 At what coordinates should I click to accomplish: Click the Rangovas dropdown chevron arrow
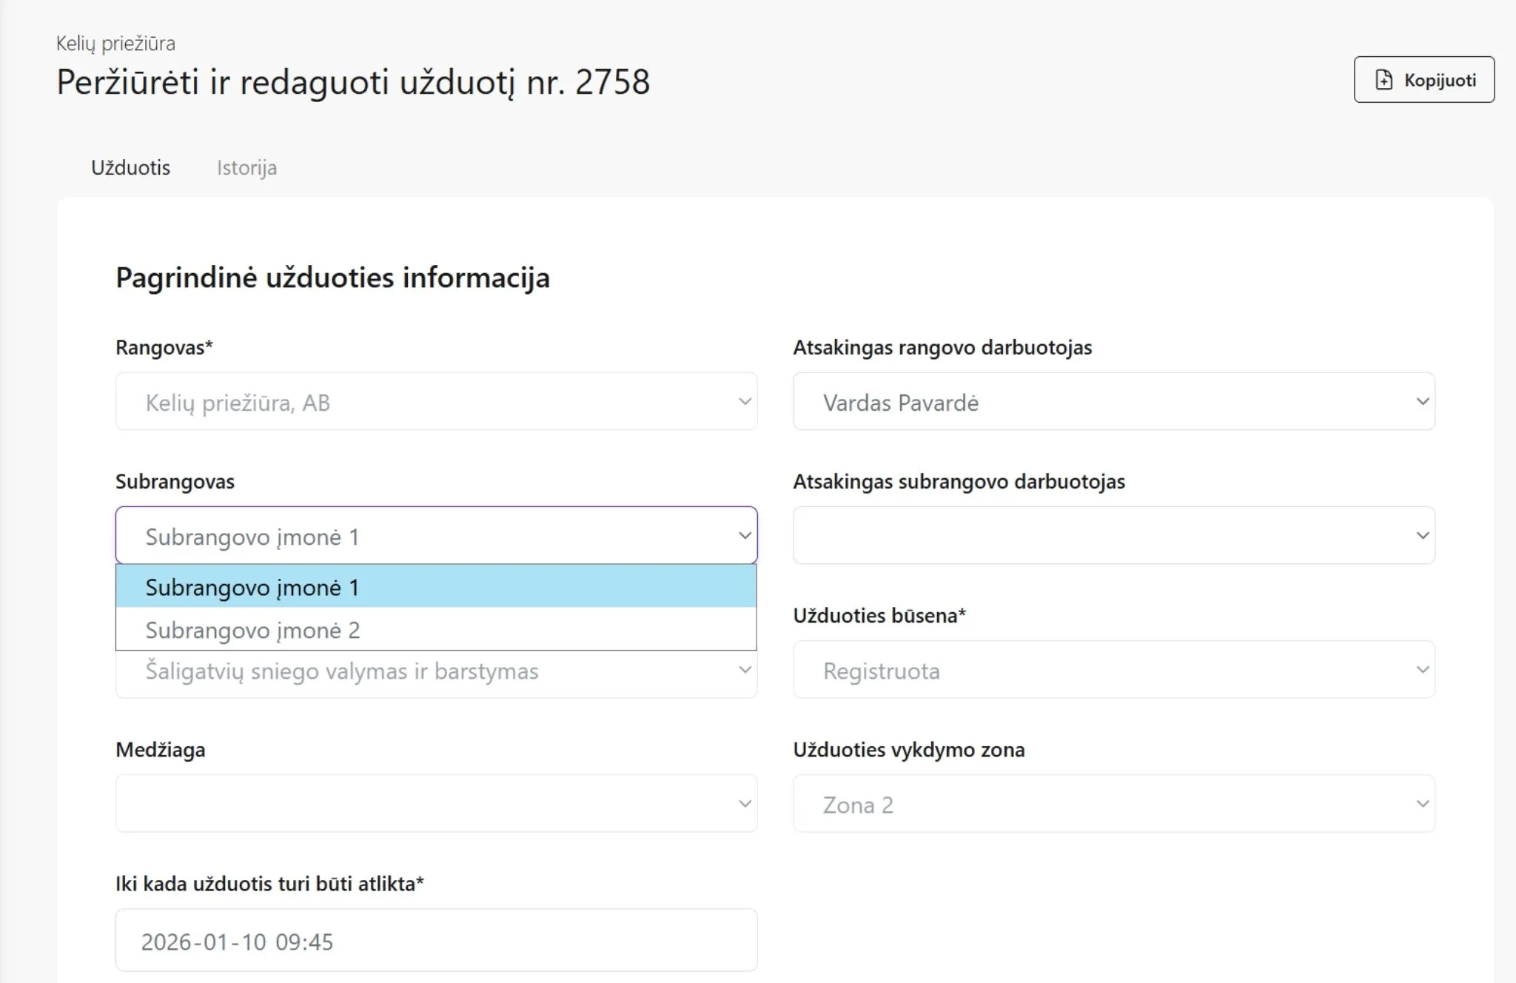(x=745, y=402)
